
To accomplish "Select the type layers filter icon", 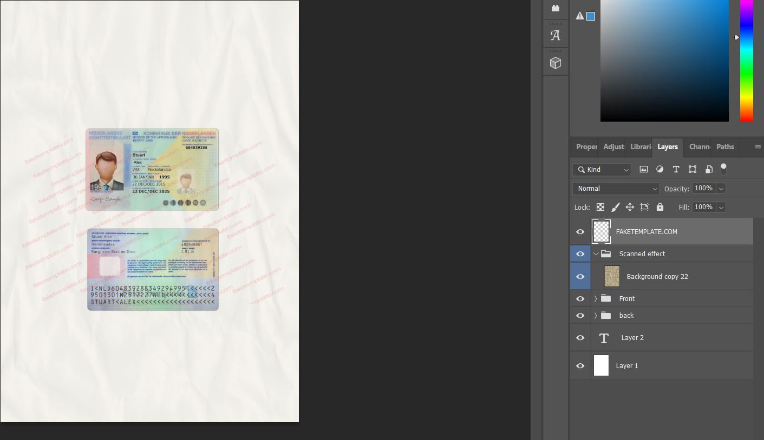I will point(676,169).
